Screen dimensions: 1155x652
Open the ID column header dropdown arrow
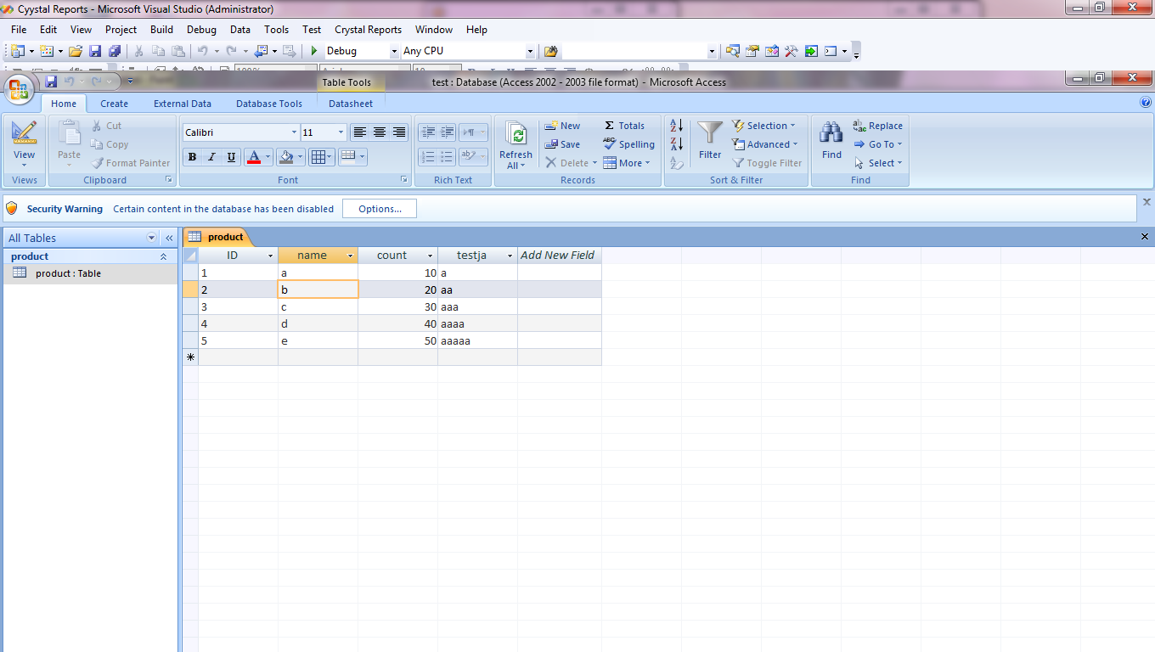(x=271, y=256)
